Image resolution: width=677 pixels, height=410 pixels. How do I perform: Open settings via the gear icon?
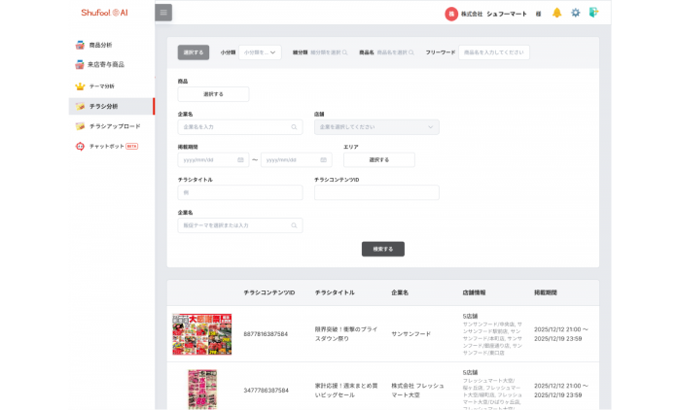pyautogui.click(x=575, y=13)
